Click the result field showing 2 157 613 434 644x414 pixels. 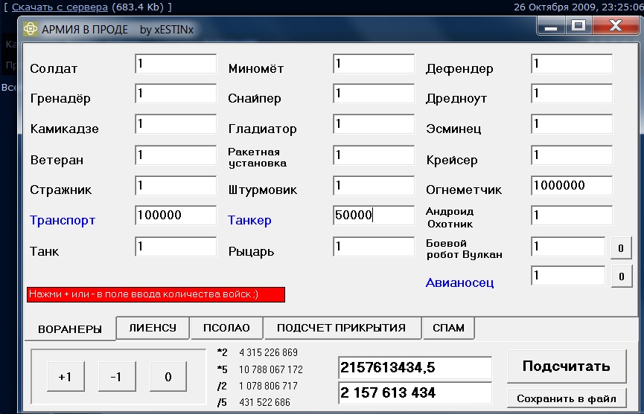415,393
